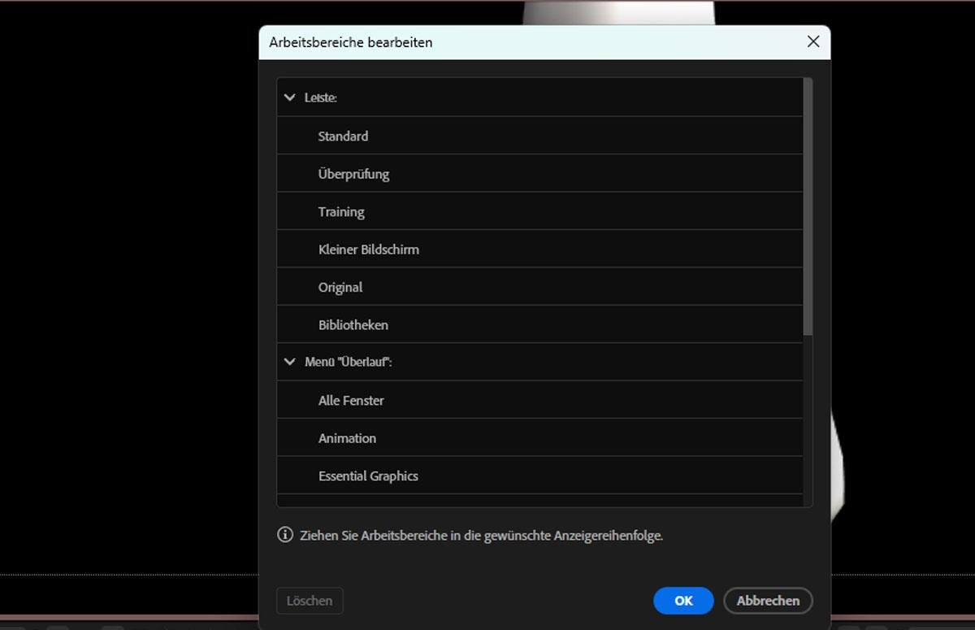Pick the Original workspace entry

[340, 287]
